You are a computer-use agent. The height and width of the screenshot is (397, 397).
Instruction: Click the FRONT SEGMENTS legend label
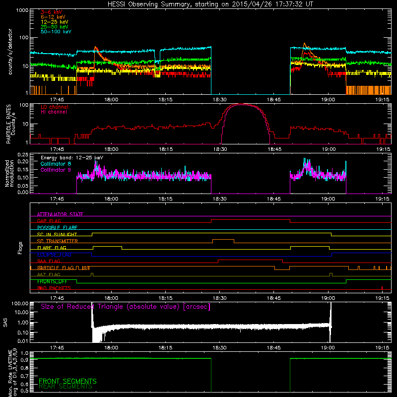click(67, 381)
